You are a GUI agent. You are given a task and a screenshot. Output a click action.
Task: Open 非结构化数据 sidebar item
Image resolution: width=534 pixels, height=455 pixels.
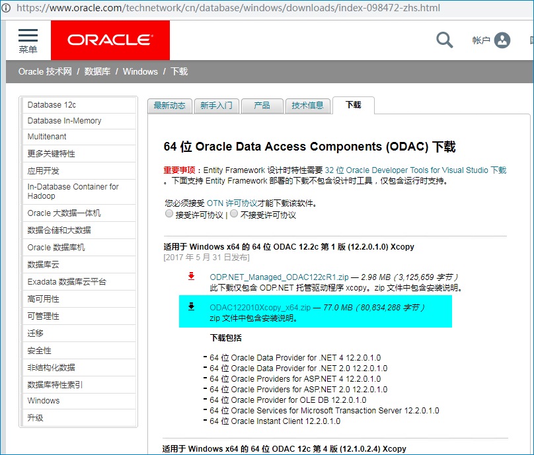point(79,368)
